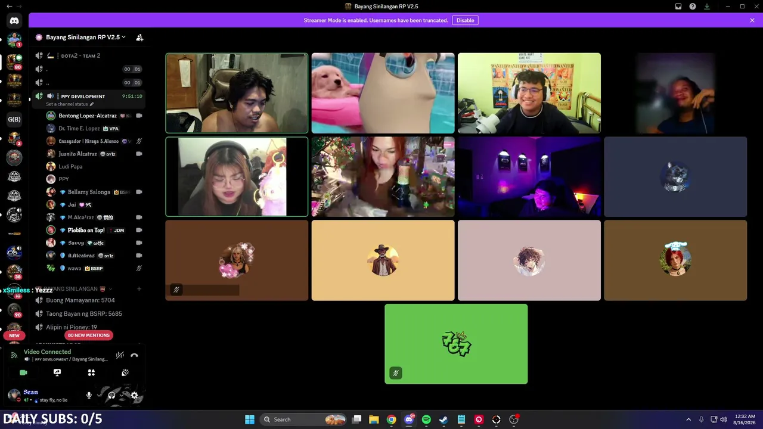
Task: Click the invite people icon beside server name
Action: (139, 38)
